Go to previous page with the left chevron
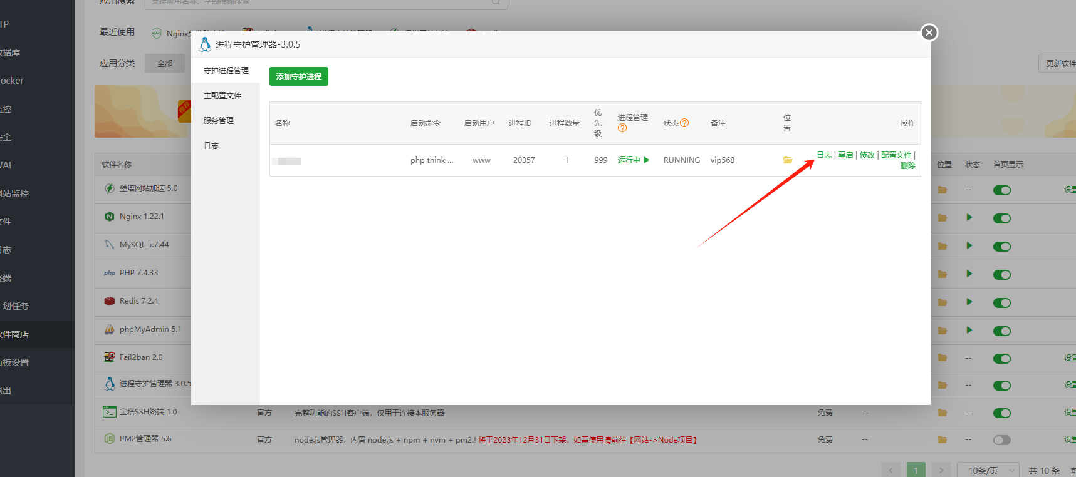 pos(891,470)
